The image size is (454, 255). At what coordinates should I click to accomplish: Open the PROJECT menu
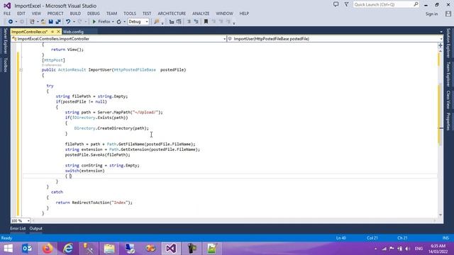[55, 13]
